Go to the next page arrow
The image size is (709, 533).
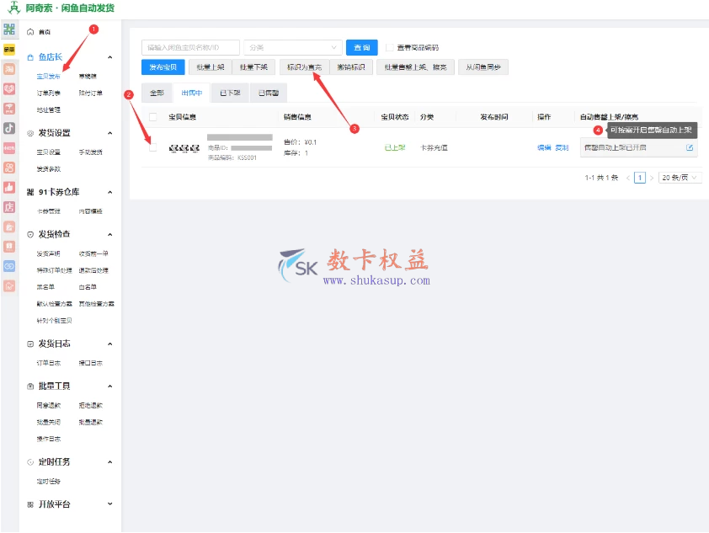pyautogui.click(x=652, y=179)
